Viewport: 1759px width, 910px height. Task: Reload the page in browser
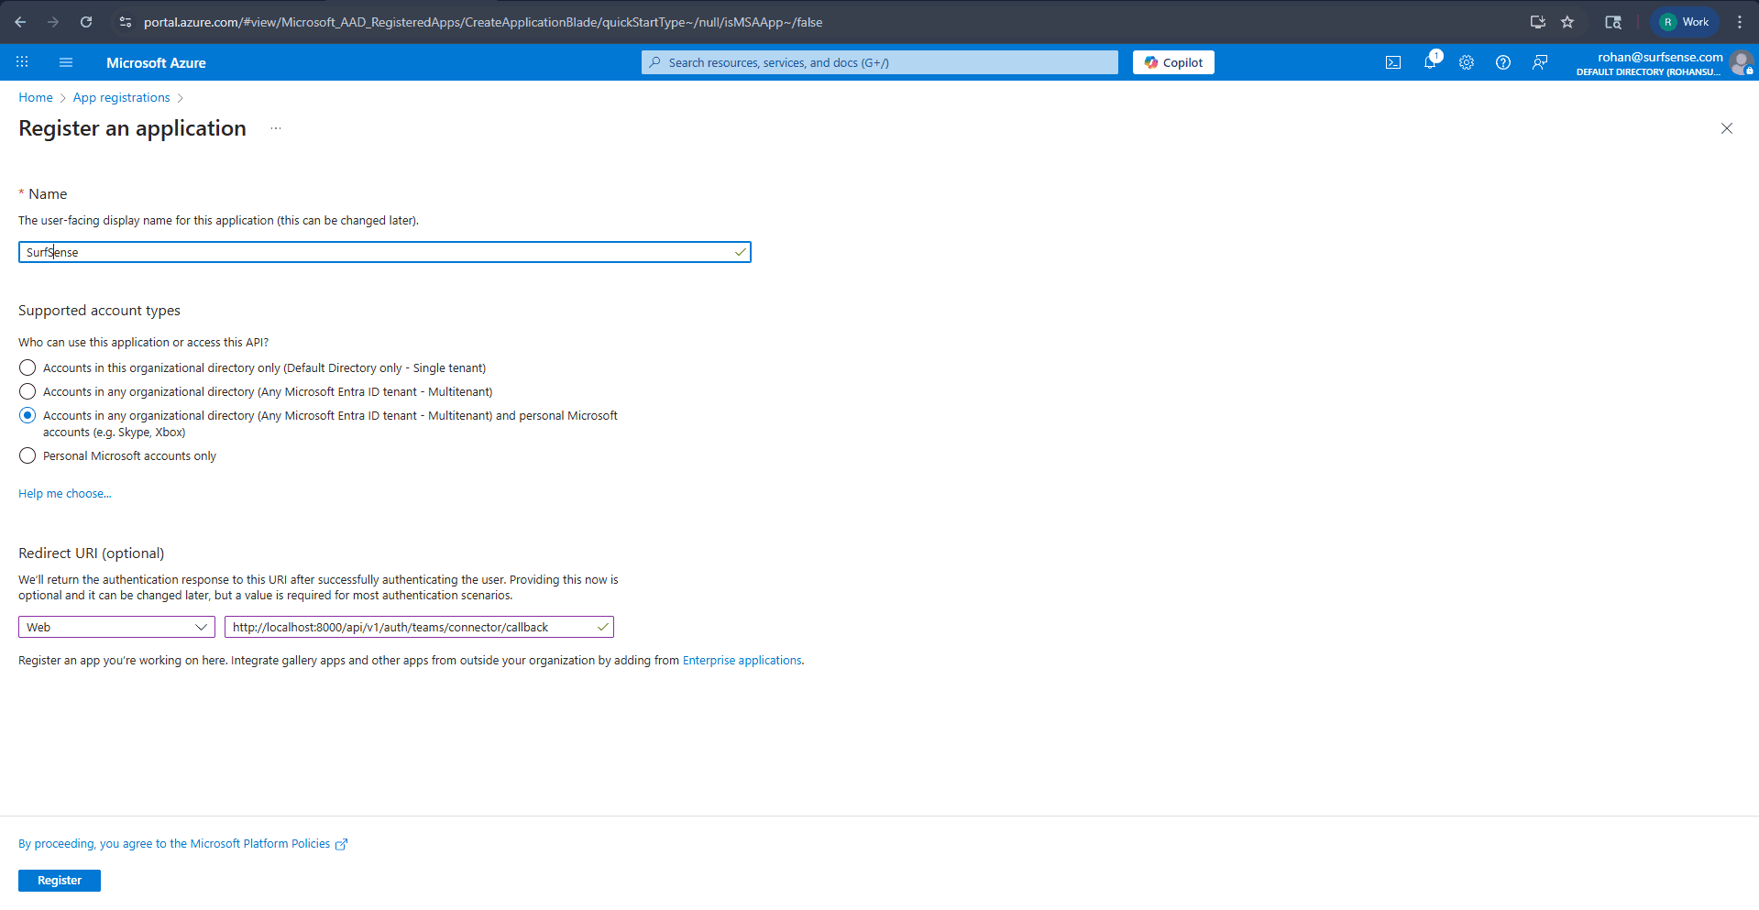pyautogui.click(x=86, y=22)
